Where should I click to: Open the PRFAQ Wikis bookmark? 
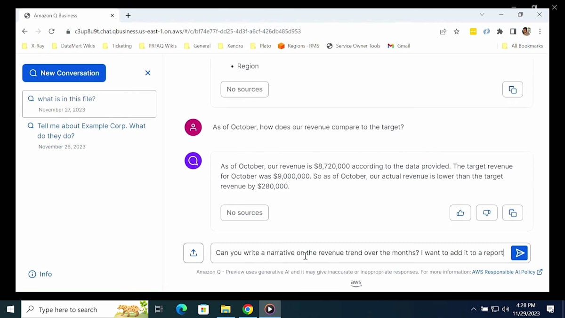pos(158,46)
